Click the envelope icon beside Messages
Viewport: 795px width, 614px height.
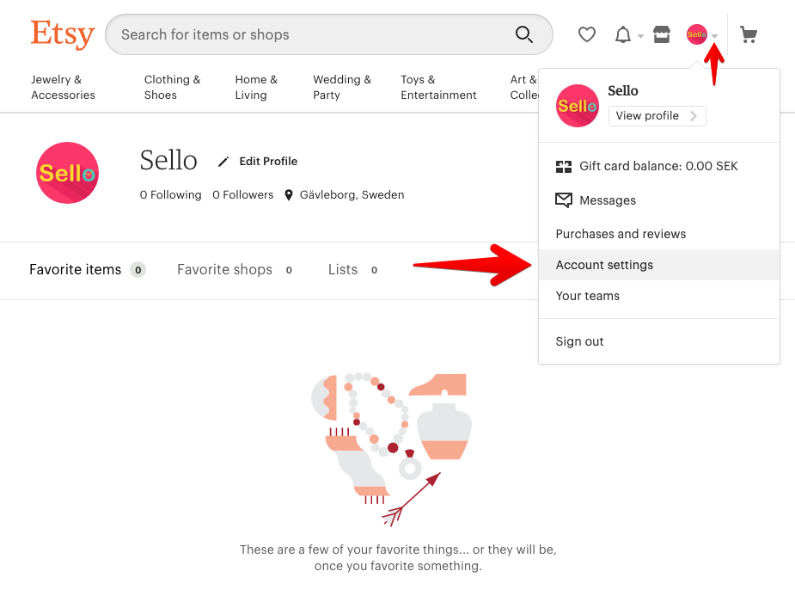pyautogui.click(x=565, y=200)
